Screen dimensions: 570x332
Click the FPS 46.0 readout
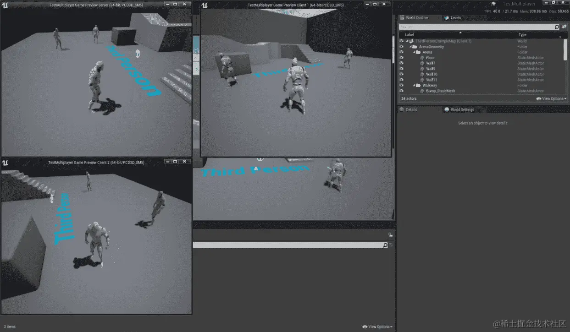click(493, 11)
